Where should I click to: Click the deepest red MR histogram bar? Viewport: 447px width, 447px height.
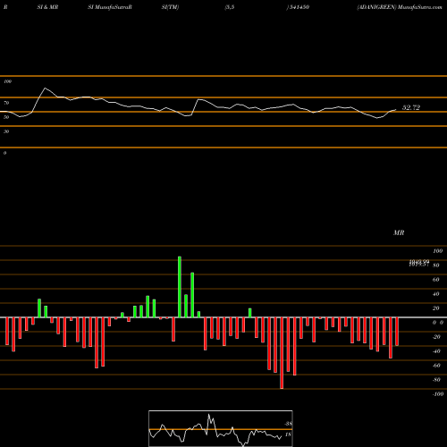point(282,353)
